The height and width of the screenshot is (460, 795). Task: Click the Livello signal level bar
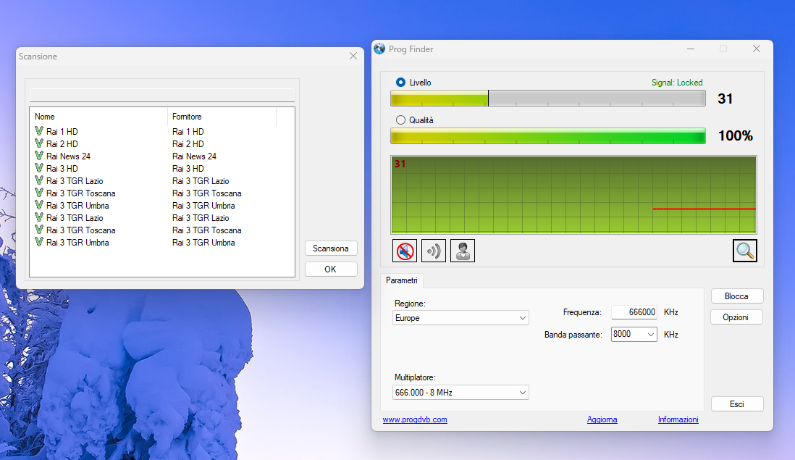[x=547, y=99]
